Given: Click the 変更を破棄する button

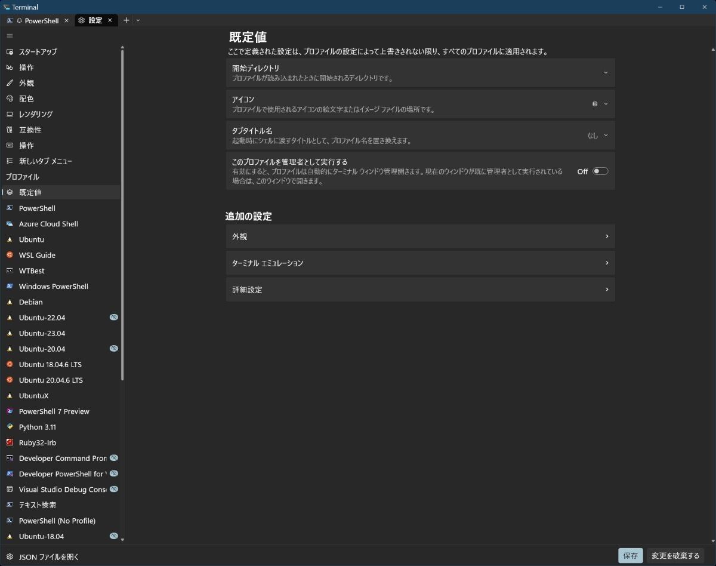Looking at the screenshot, I should pyautogui.click(x=675, y=556).
